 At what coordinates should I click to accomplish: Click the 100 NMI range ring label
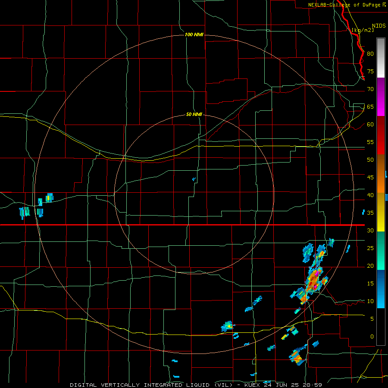[x=194, y=34]
